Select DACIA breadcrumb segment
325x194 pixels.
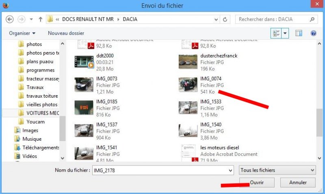coord(130,19)
